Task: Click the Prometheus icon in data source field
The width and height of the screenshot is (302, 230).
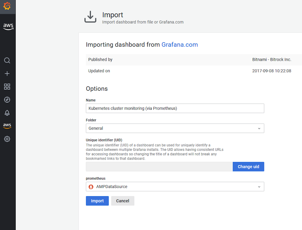Action: [x=91, y=187]
